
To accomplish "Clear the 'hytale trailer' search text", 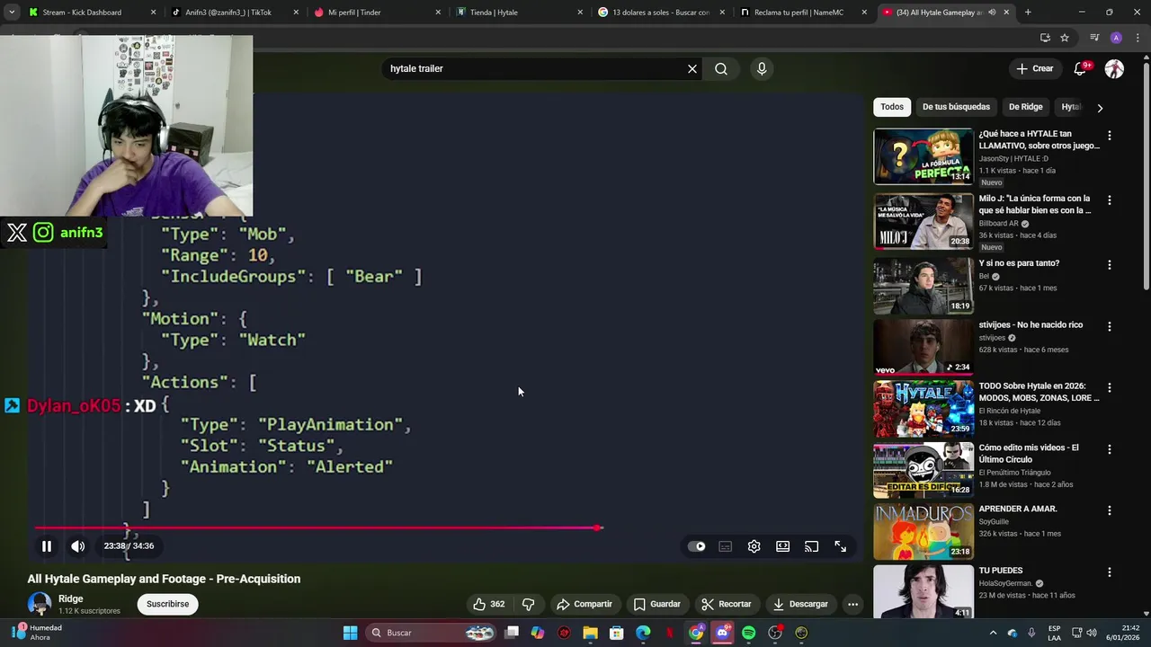I will point(692,68).
